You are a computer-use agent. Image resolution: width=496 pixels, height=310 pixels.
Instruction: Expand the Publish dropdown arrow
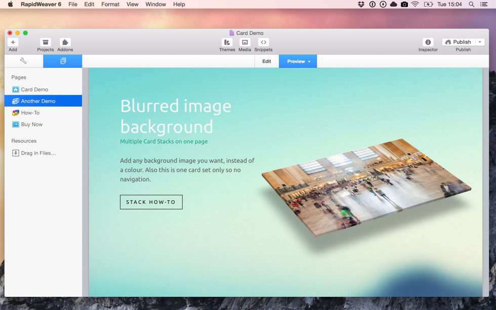point(480,42)
